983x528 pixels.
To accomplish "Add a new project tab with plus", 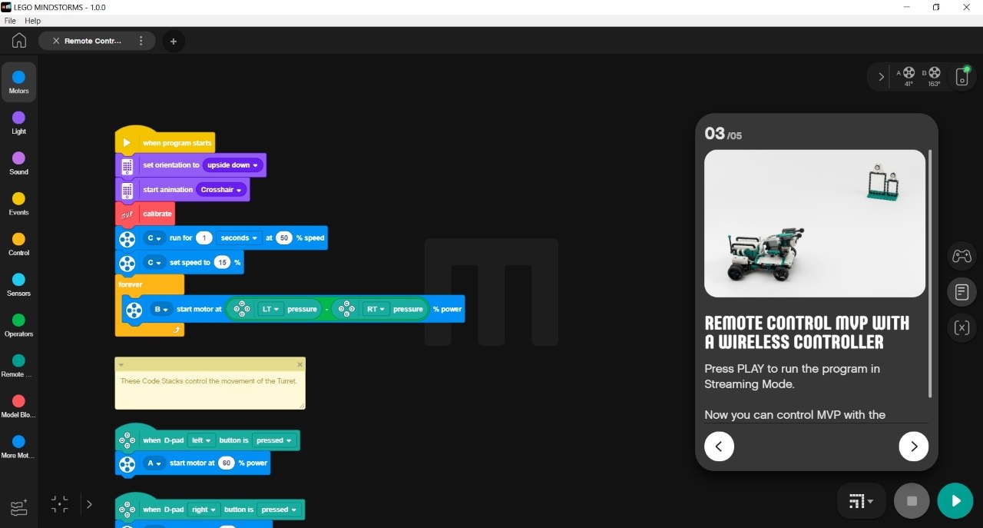I will click(x=173, y=42).
